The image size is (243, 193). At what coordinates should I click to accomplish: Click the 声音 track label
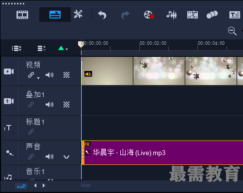pos(33,146)
